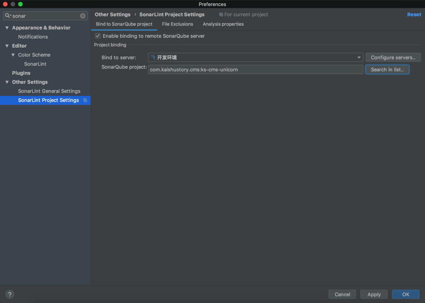425x303 pixels.
Task: Select Notifications in the settings tree
Action: tap(33, 37)
